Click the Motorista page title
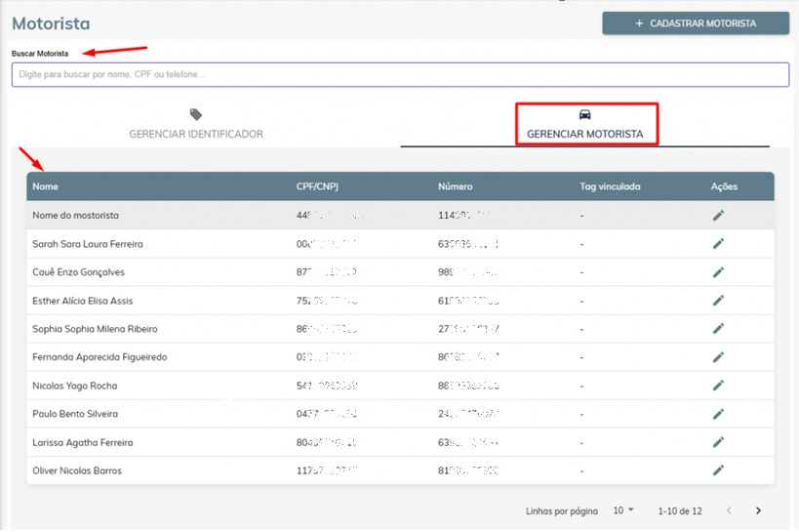Viewport: 799px width, 532px height. [51, 23]
